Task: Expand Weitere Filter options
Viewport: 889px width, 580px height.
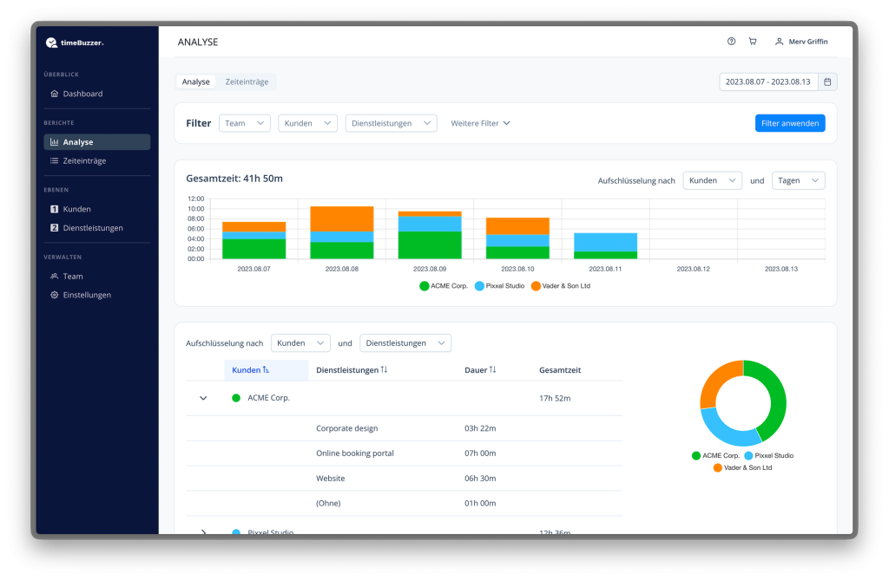Action: [480, 123]
